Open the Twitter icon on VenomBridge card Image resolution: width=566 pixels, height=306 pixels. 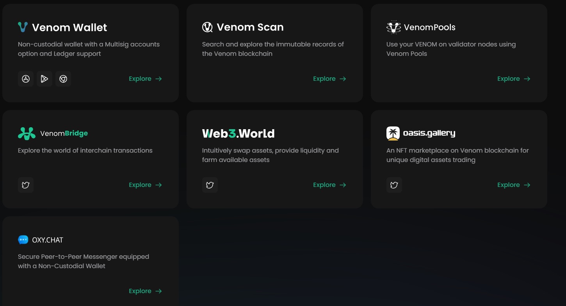pyautogui.click(x=26, y=185)
